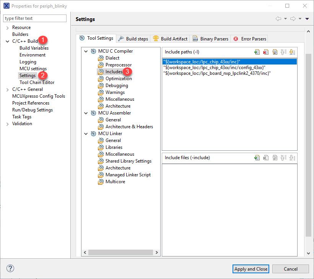Collapse the MCU Assembler group

(86, 113)
